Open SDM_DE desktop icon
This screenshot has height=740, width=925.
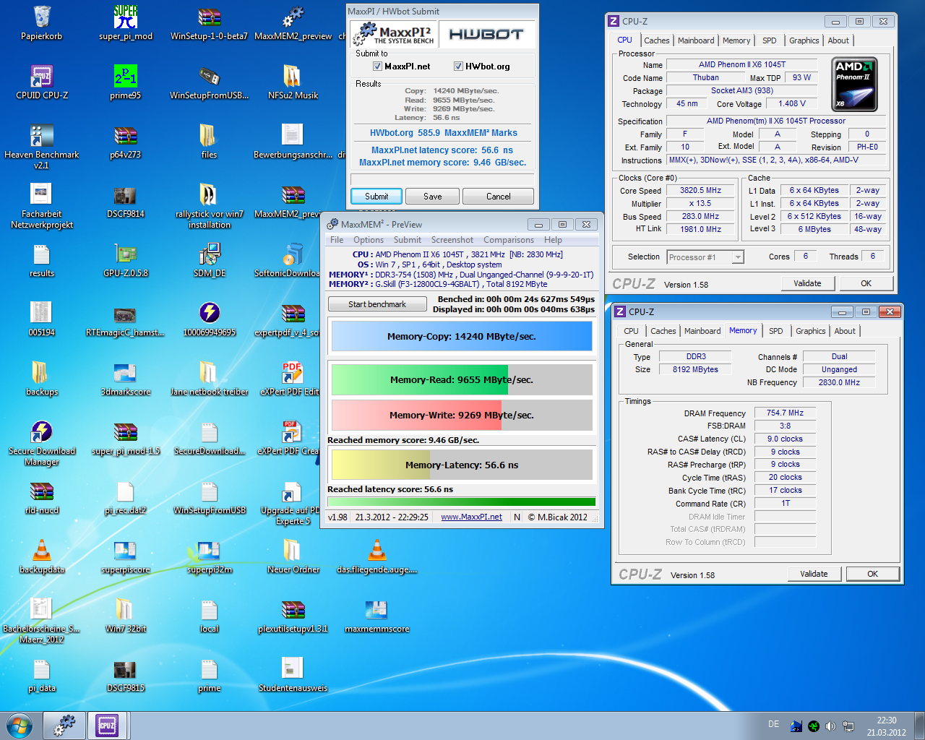point(210,260)
